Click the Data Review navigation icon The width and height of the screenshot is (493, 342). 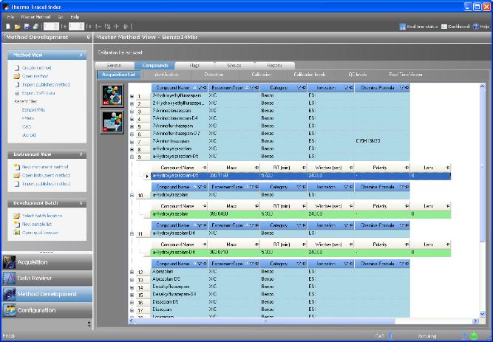pos(9,278)
